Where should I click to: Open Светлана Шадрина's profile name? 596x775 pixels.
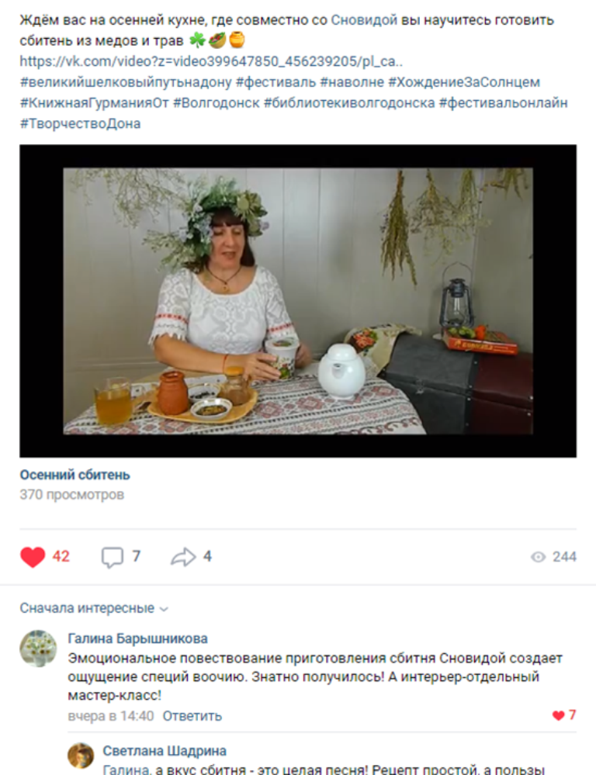165,751
